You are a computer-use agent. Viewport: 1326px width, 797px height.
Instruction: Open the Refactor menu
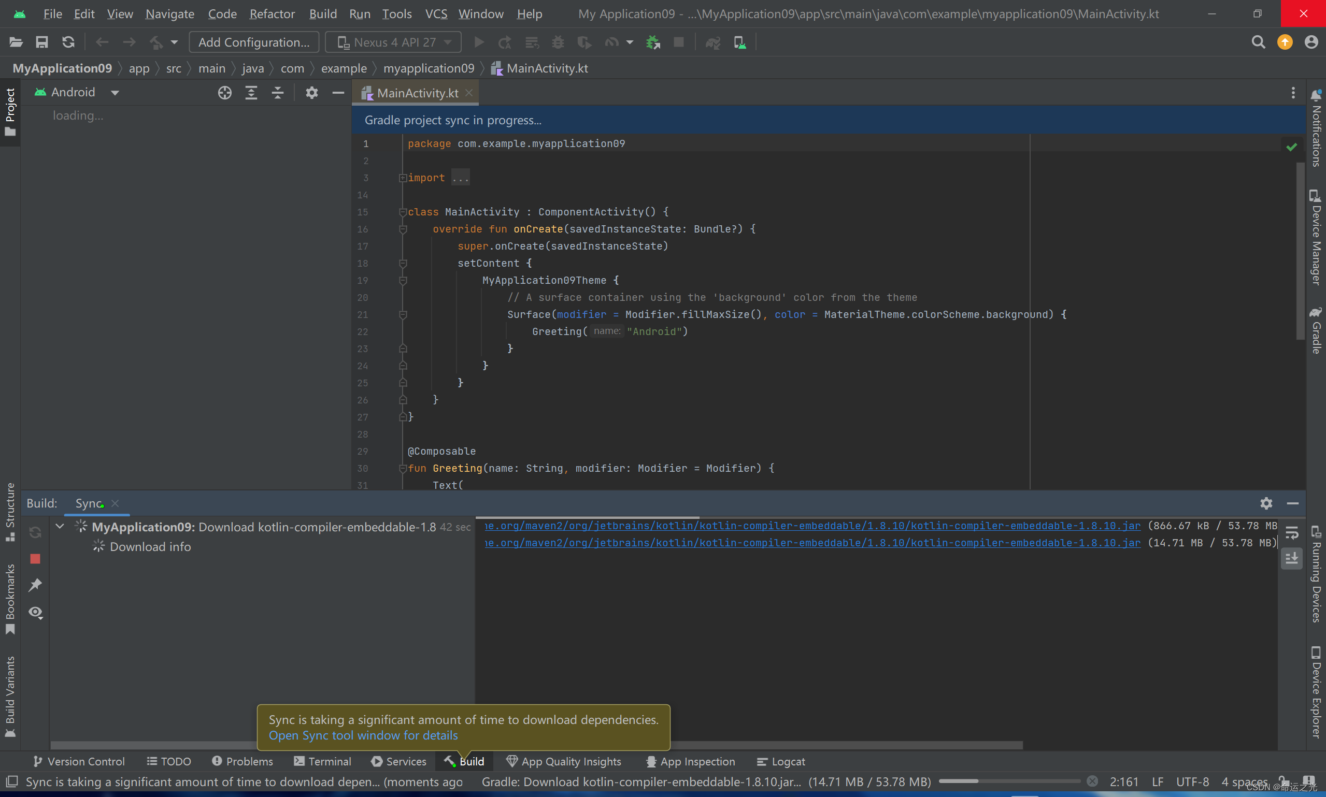pos(272,14)
